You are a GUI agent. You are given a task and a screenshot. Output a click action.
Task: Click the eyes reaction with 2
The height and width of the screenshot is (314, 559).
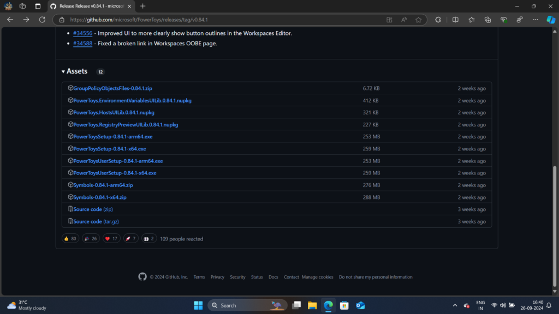[149, 239]
